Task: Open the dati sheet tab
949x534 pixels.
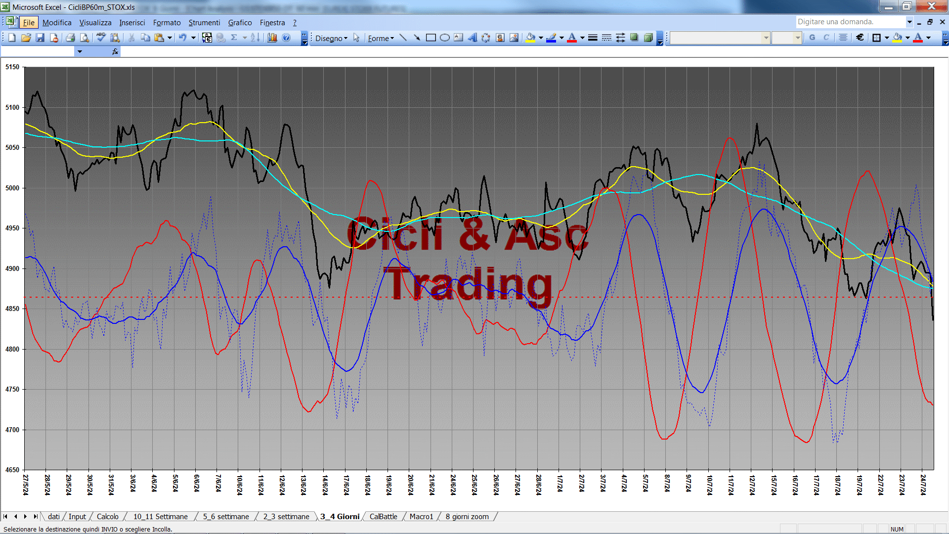Action: point(54,516)
